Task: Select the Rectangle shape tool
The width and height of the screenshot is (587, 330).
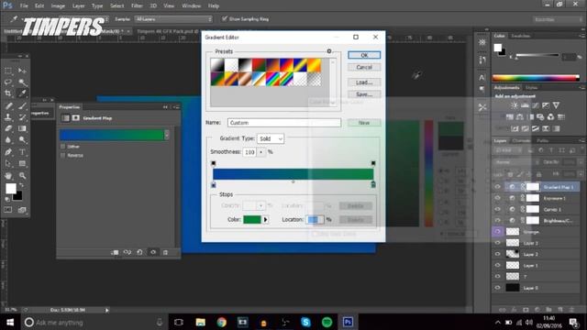Action: pyautogui.click(x=22, y=163)
